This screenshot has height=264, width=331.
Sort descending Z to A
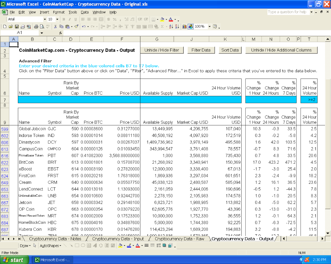coord(177,26)
